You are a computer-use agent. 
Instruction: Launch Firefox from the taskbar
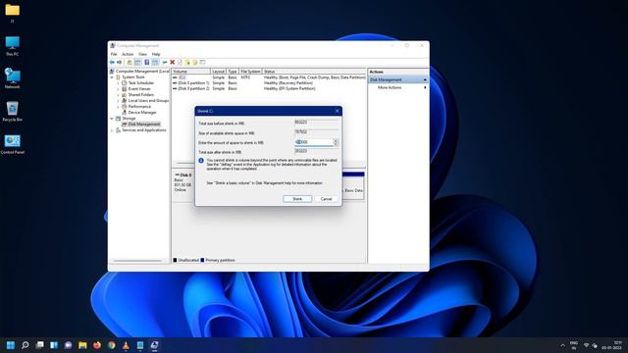(x=97, y=345)
